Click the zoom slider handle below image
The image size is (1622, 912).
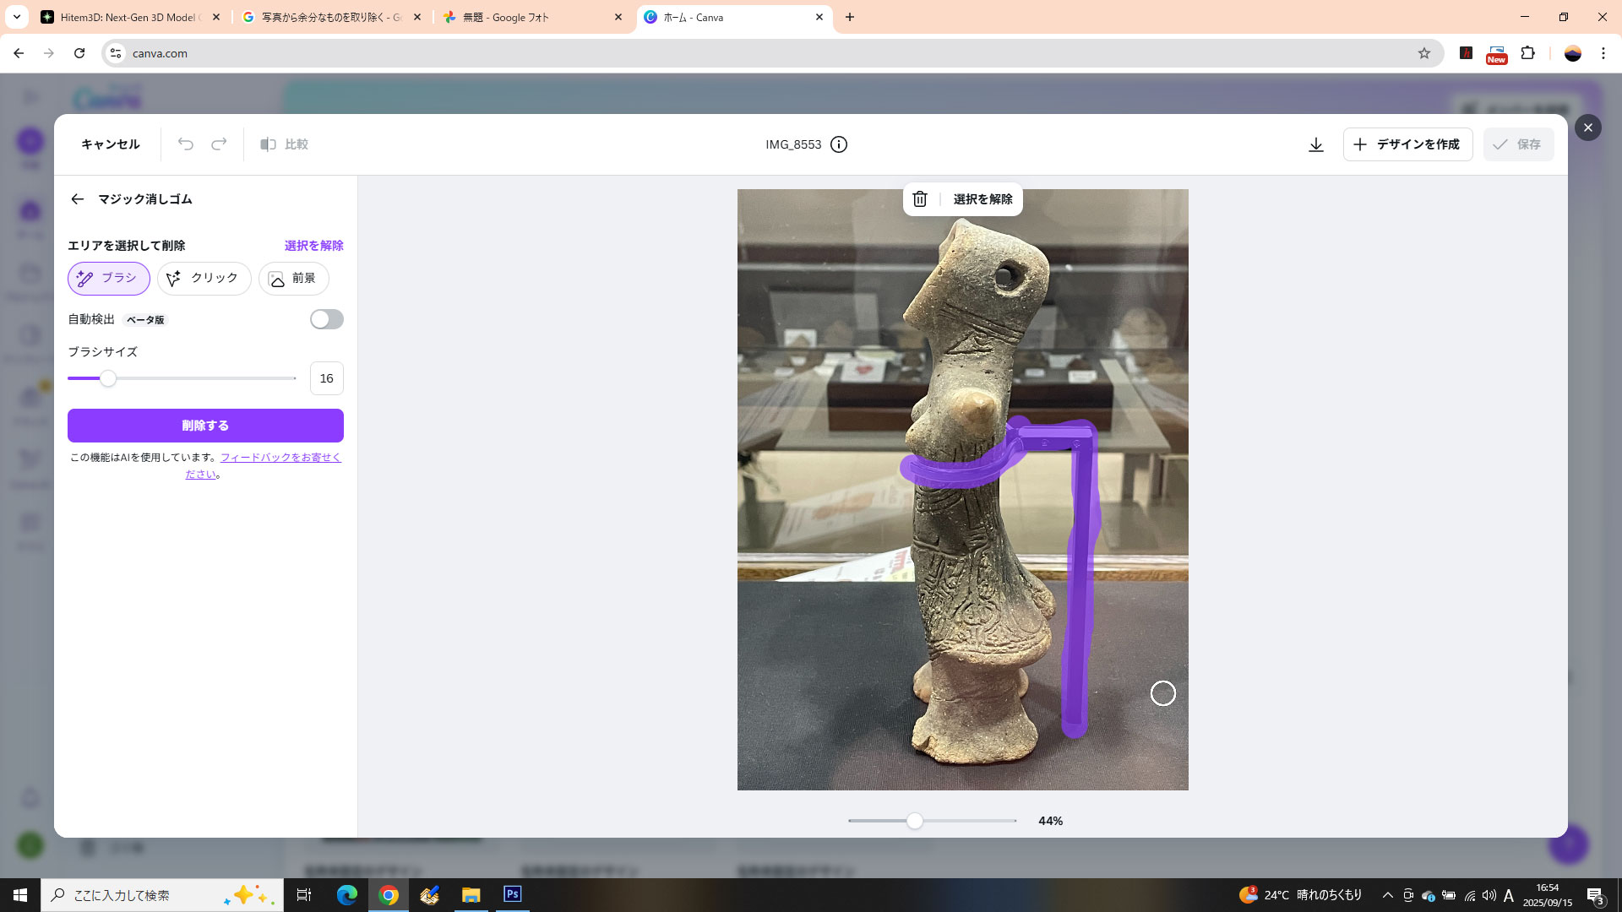(x=915, y=821)
